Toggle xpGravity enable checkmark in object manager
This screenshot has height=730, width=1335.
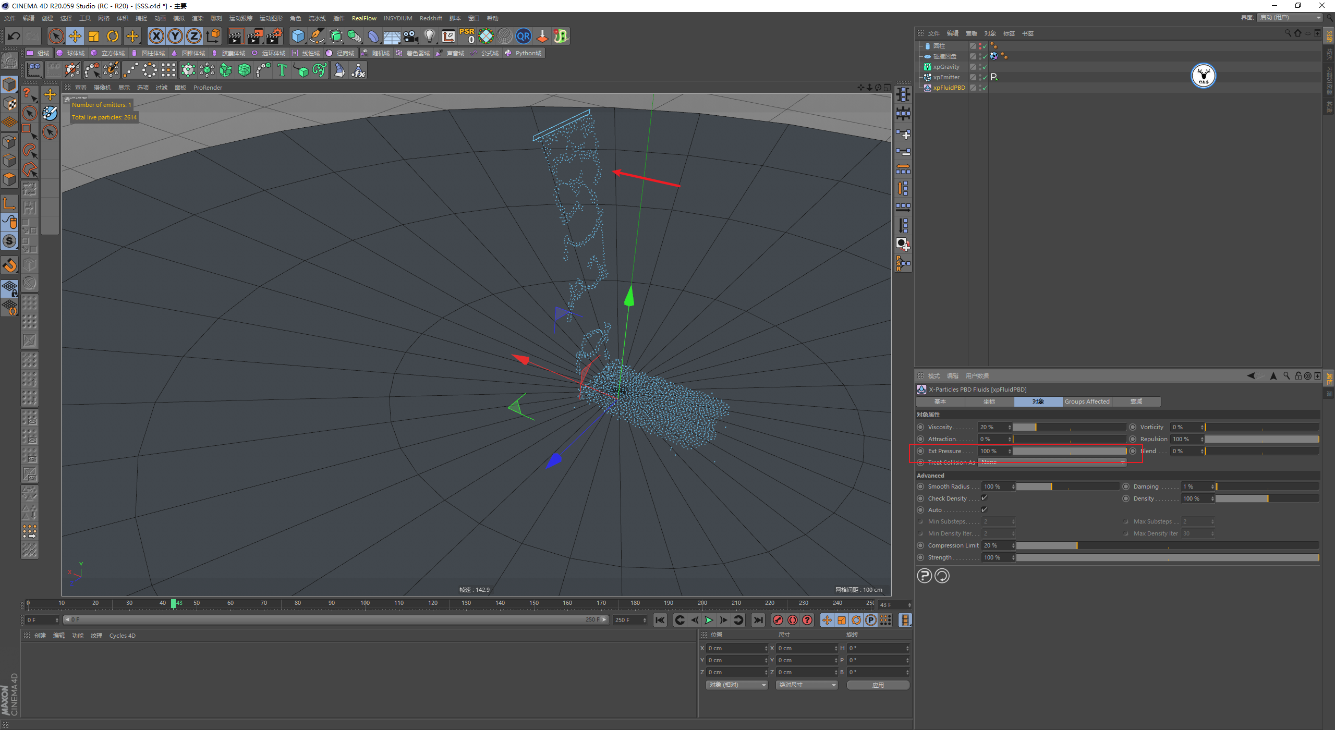985,67
